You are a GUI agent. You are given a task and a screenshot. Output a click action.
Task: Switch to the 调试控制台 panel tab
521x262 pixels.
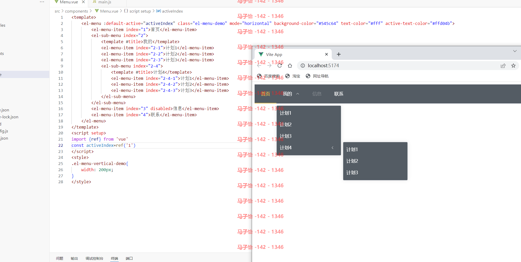coord(94,258)
